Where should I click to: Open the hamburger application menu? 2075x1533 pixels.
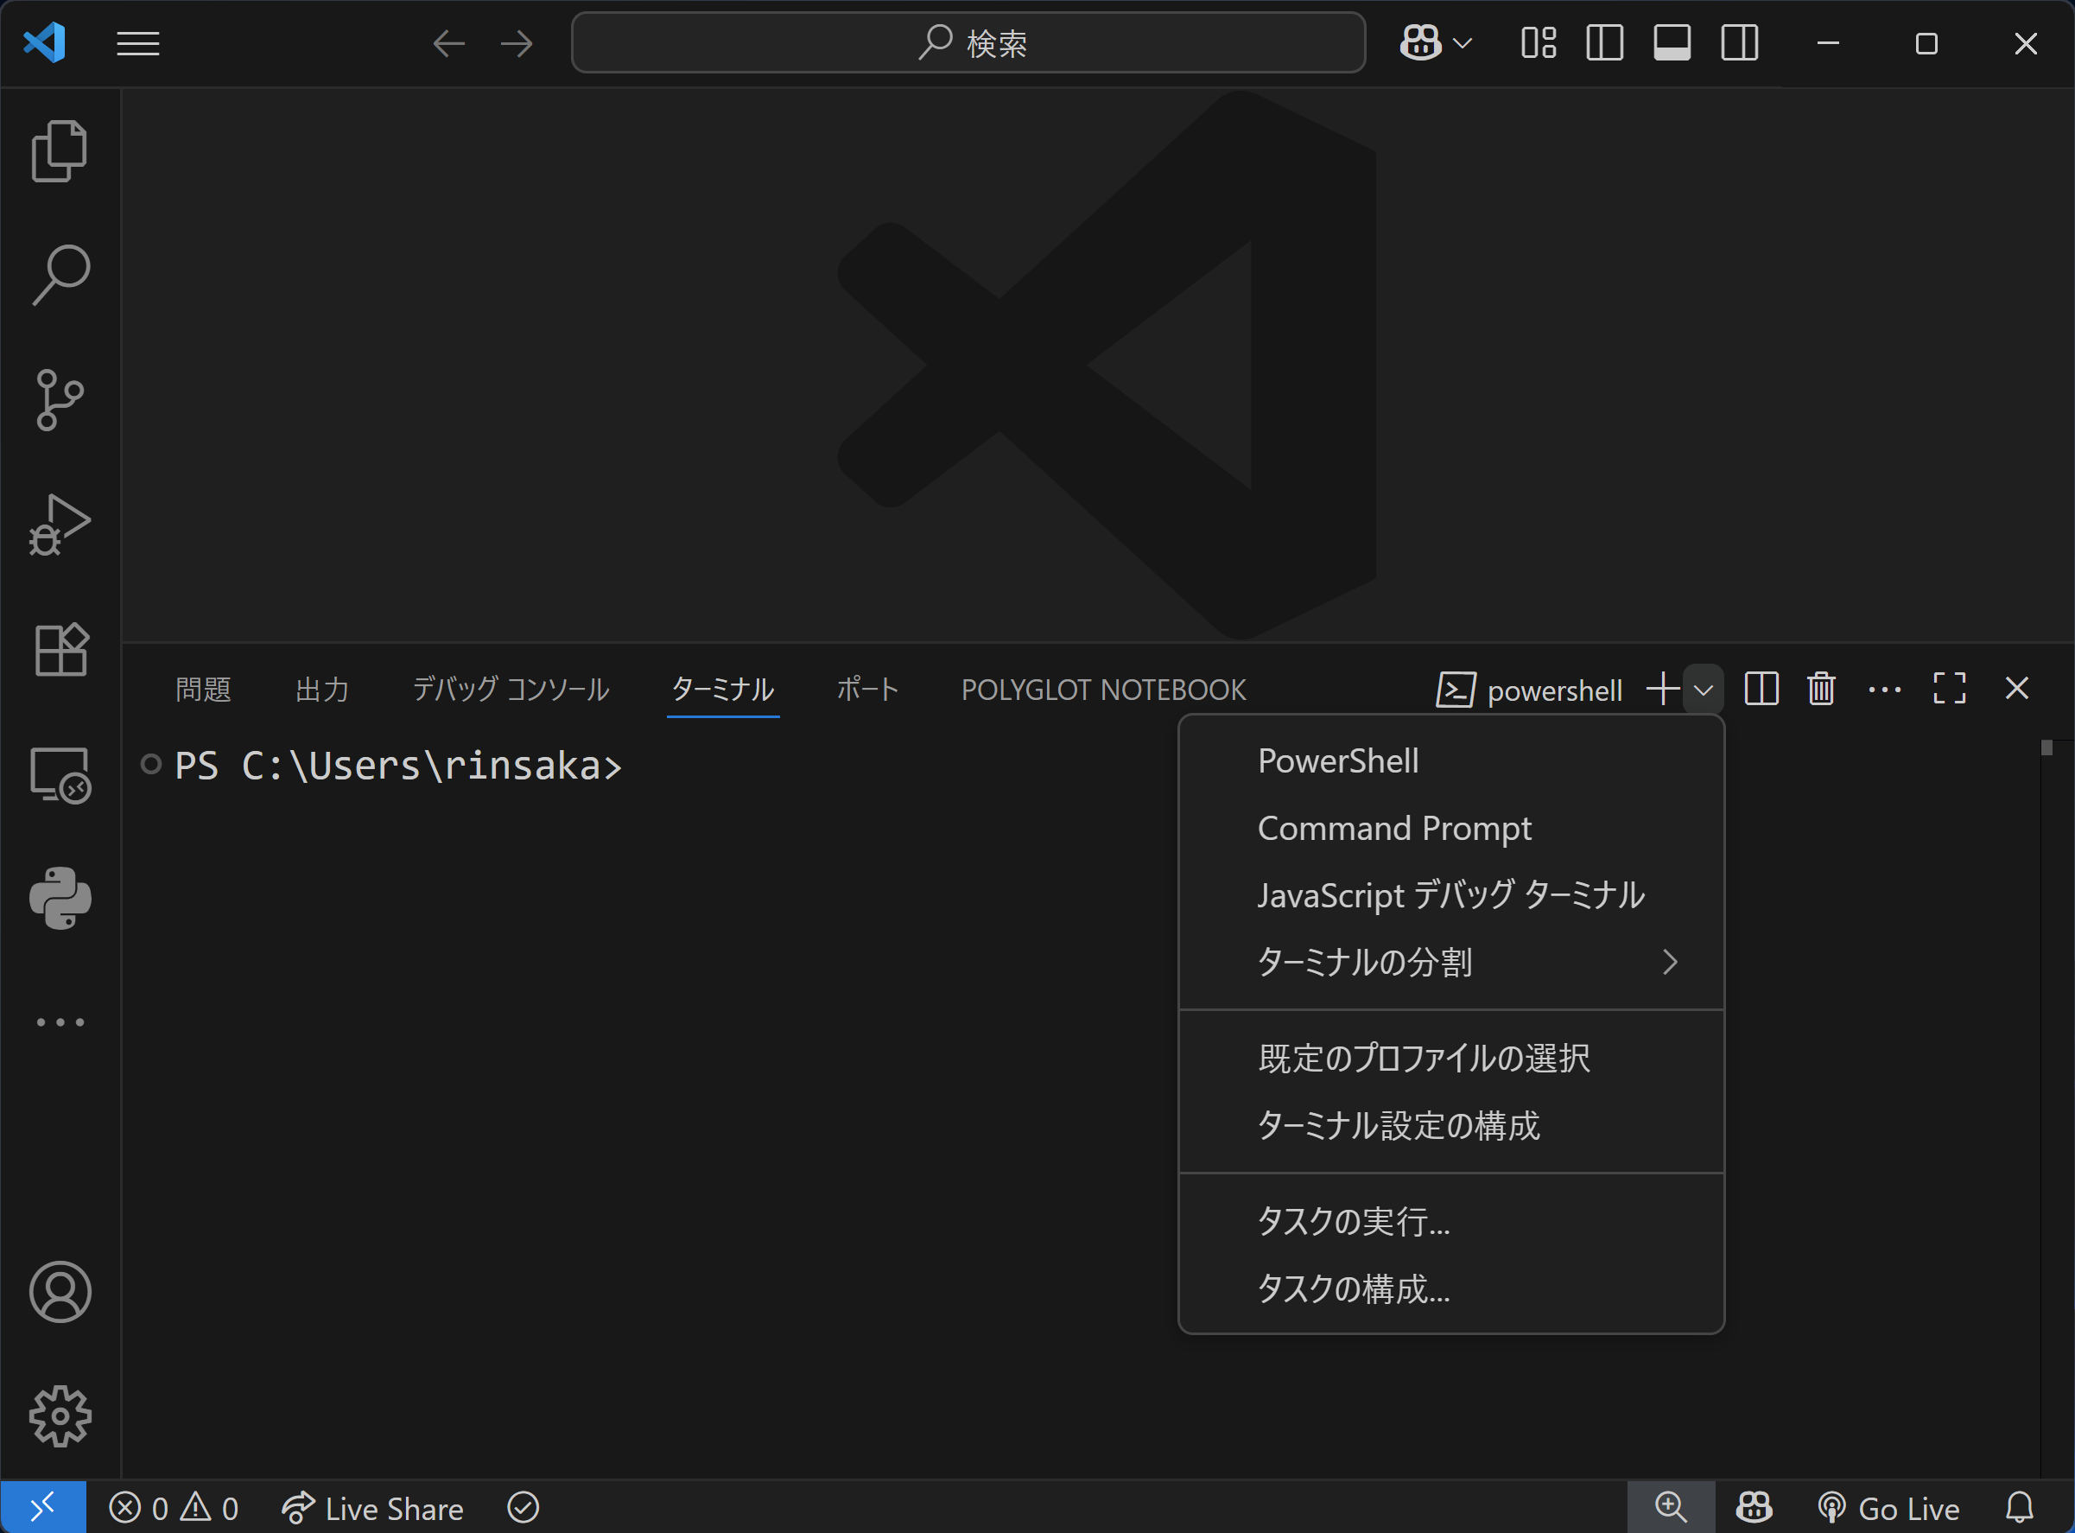click(x=138, y=43)
